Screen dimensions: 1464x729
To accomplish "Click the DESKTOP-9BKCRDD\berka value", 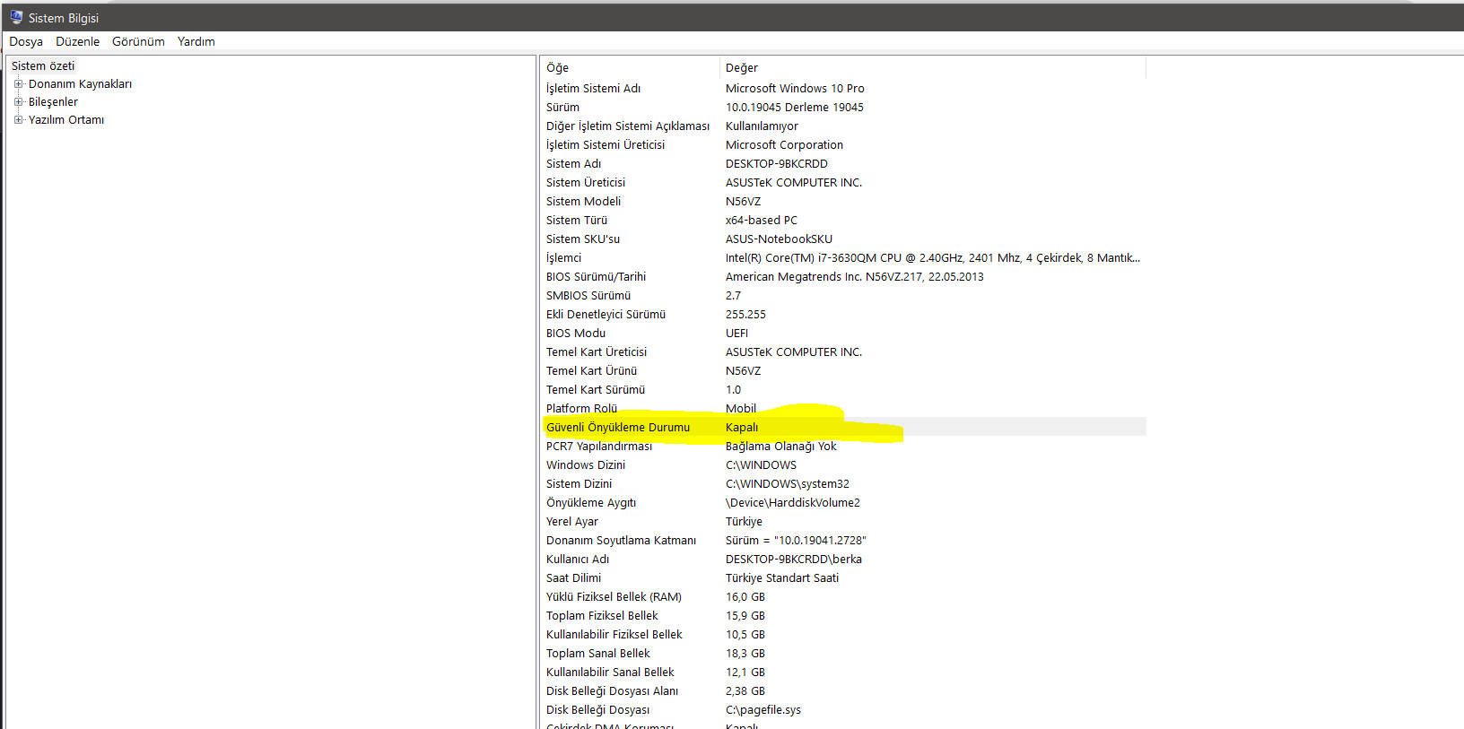I will coord(794,559).
